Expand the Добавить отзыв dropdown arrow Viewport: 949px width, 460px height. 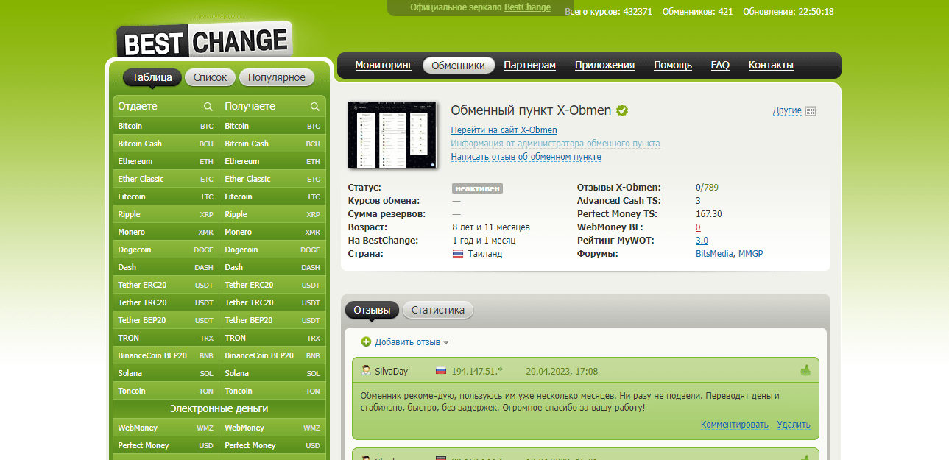tap(446, 343)
